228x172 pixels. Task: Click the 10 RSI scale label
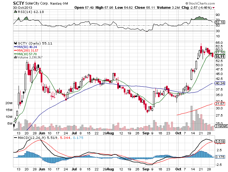point(218,36)
